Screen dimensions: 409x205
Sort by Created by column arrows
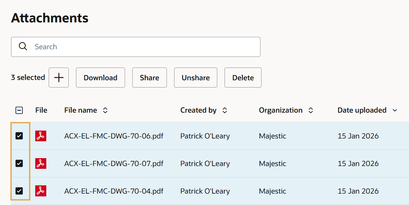point(225,110)
